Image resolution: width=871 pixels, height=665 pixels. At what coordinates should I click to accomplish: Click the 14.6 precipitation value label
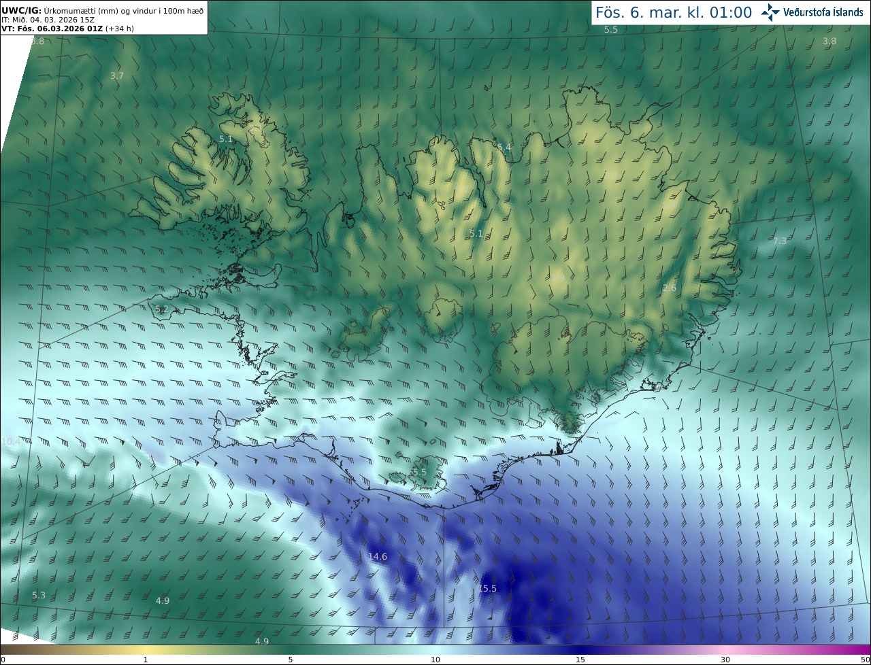coord(378,556)
